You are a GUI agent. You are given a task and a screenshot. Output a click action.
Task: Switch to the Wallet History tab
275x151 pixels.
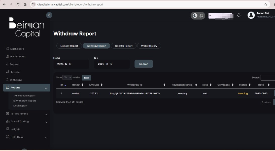point(149,46)
